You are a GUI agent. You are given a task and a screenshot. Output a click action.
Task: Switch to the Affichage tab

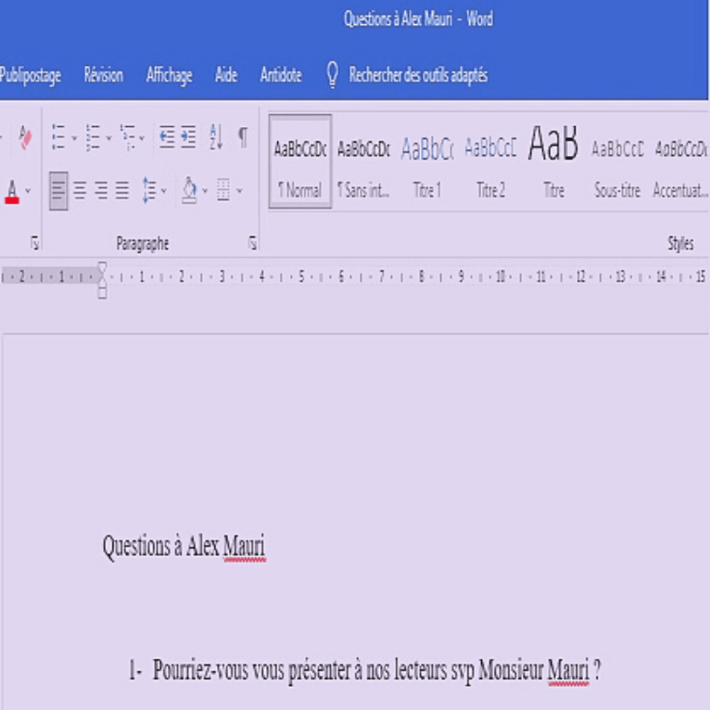[169, 75]
